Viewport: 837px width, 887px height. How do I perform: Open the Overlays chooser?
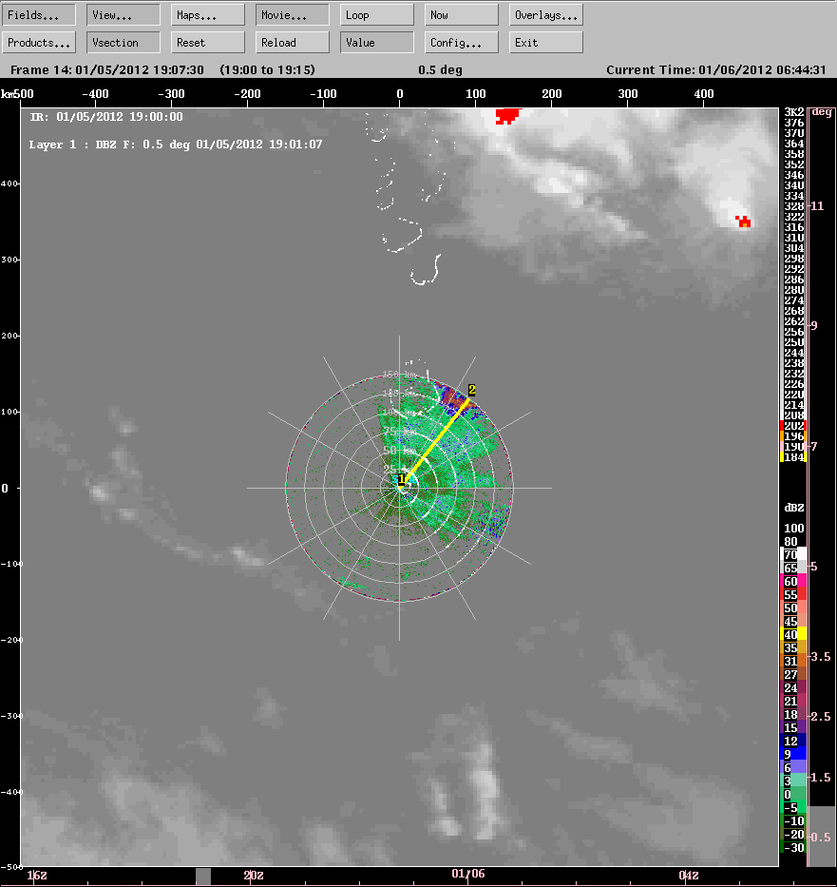click(x=545, y=14)
